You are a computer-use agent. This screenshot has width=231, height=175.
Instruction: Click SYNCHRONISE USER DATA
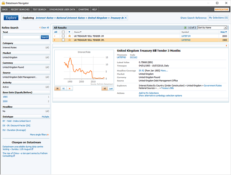[62, 9]
